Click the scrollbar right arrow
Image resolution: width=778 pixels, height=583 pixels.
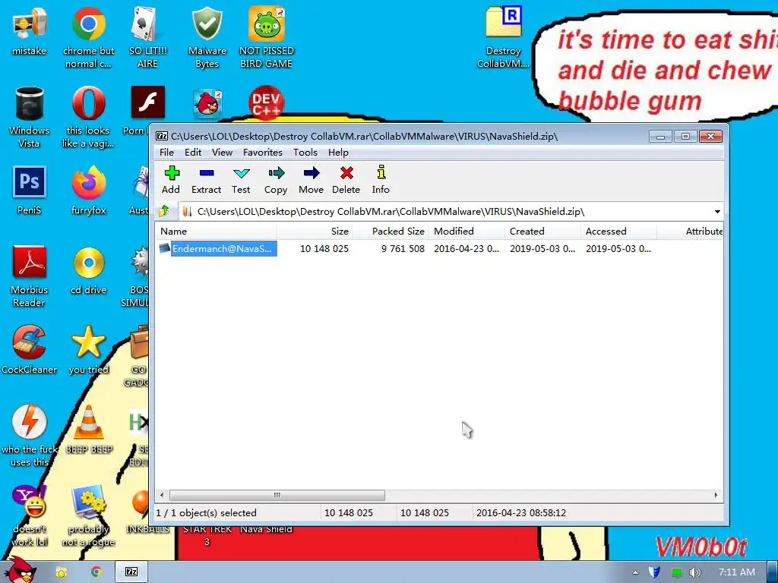716,495
